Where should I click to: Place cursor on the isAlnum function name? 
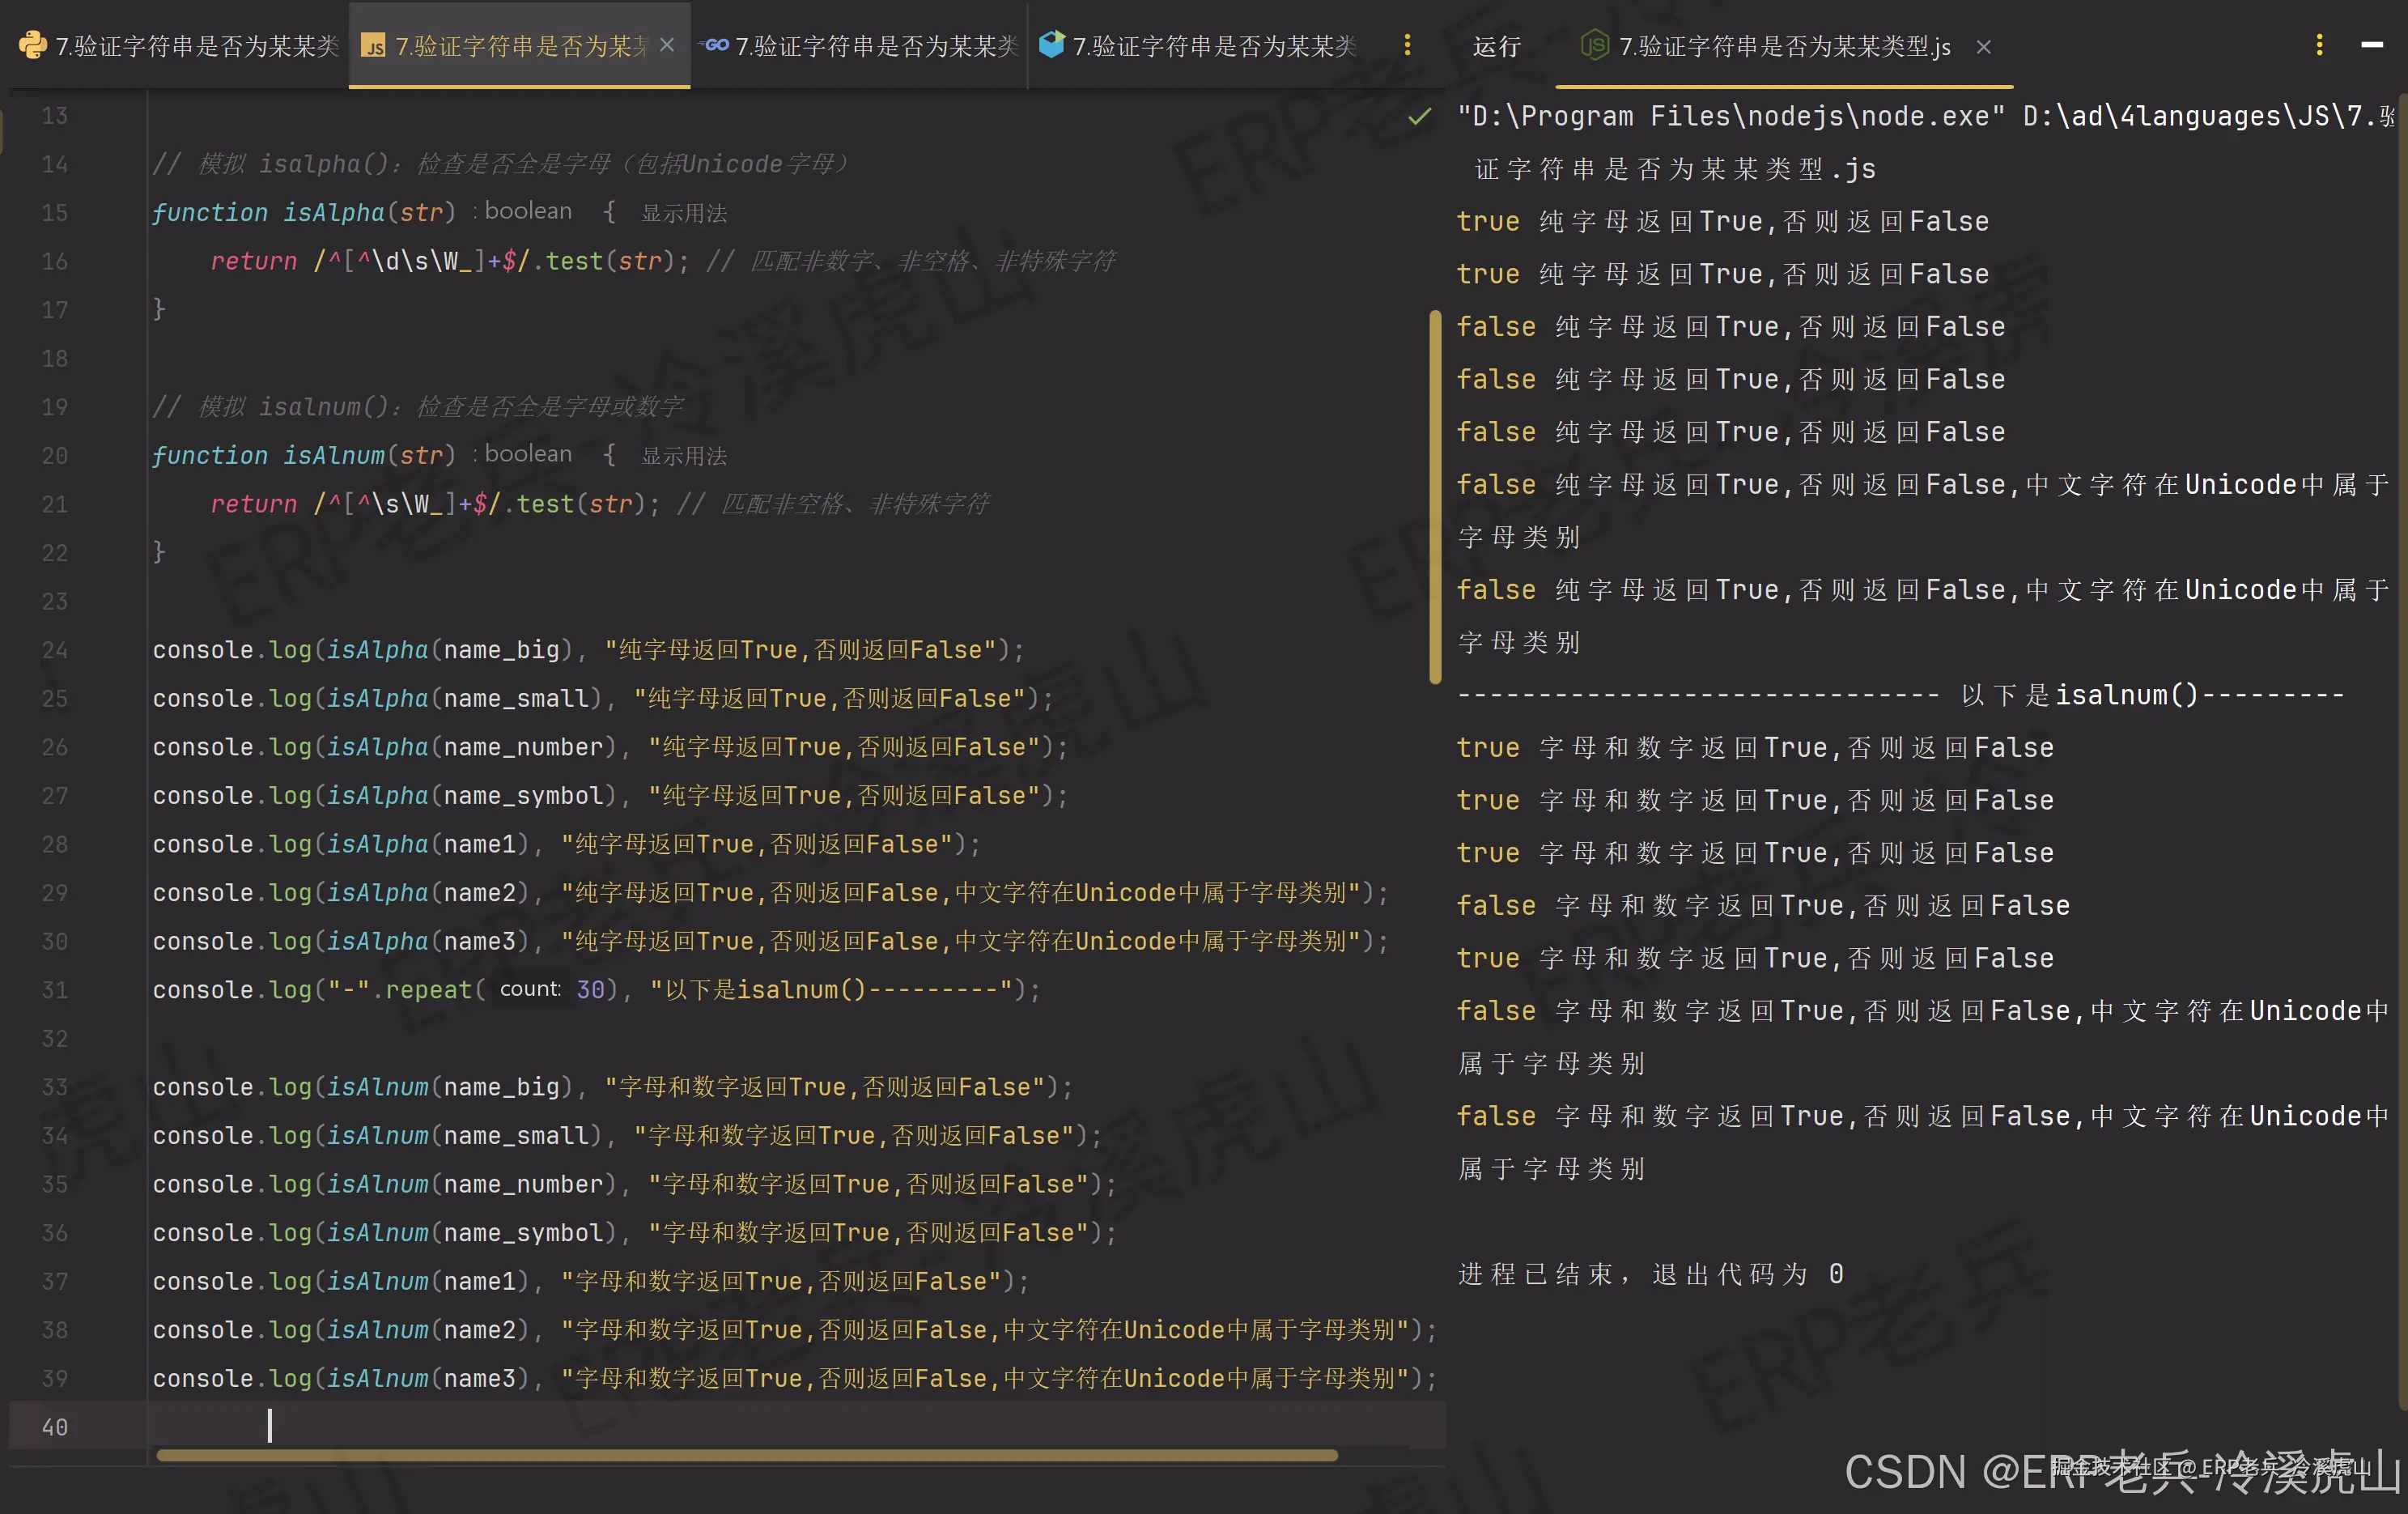(335, 455)
